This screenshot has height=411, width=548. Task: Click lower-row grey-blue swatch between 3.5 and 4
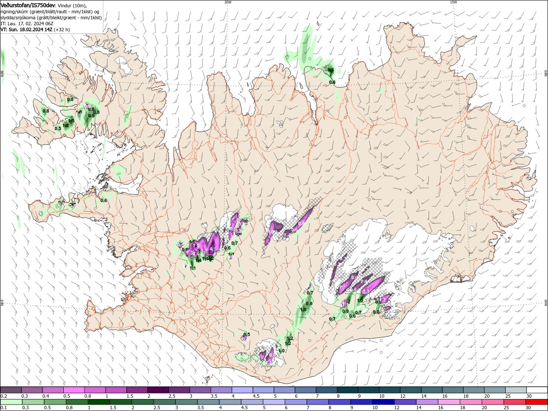point(208,402)
